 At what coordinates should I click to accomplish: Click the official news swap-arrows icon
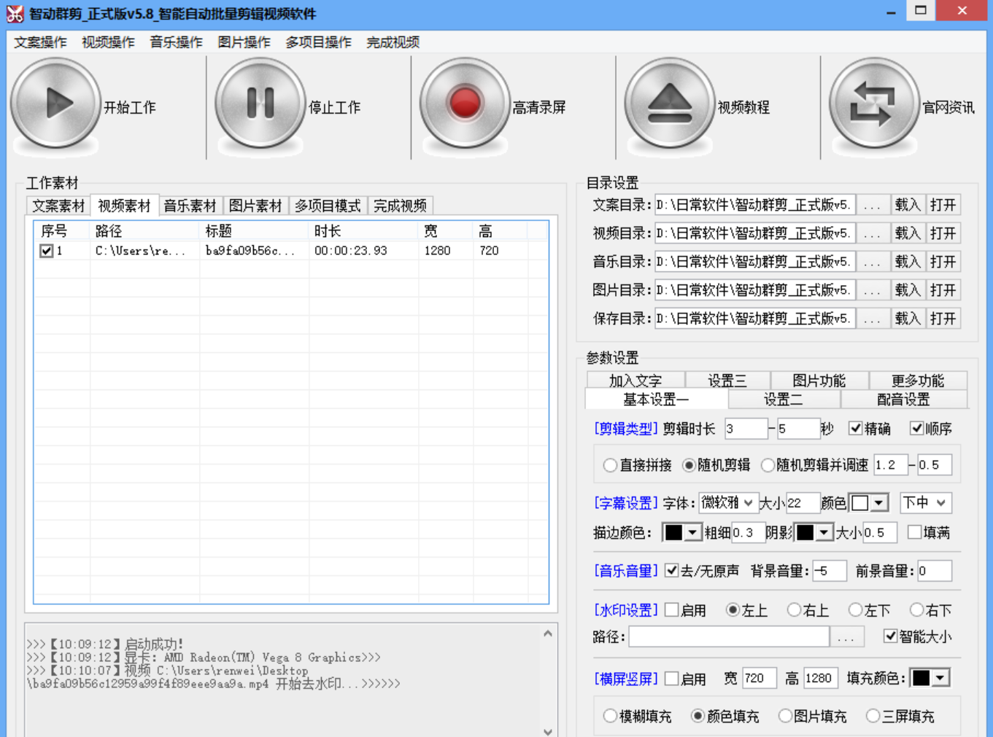pyautogui.click(x=873, y=104)
